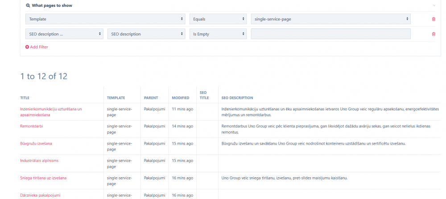The width and height of the screenshot is (446, 199).
Task: Open the Template field dropdown
Action: [105, 19]
